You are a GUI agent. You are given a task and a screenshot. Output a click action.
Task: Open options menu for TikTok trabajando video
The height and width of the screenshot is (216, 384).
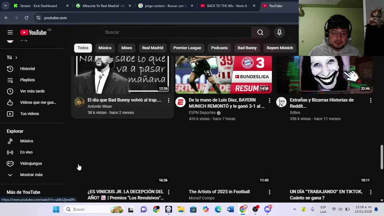coord(371,192)
